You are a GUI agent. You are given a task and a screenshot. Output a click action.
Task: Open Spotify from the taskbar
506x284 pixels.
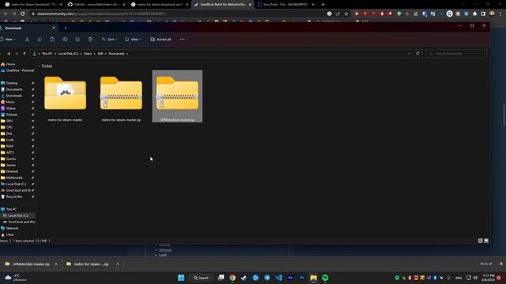pos(325,278)
